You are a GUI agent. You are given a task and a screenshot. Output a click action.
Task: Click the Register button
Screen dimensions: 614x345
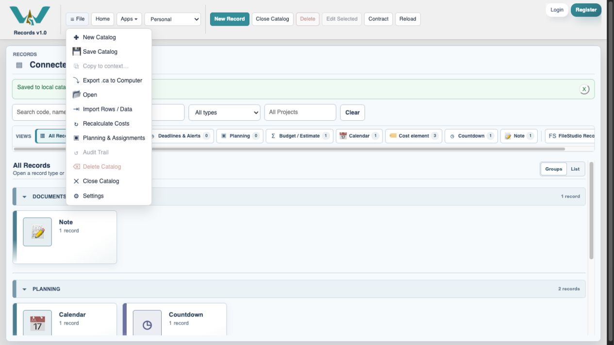coord(586,10)
